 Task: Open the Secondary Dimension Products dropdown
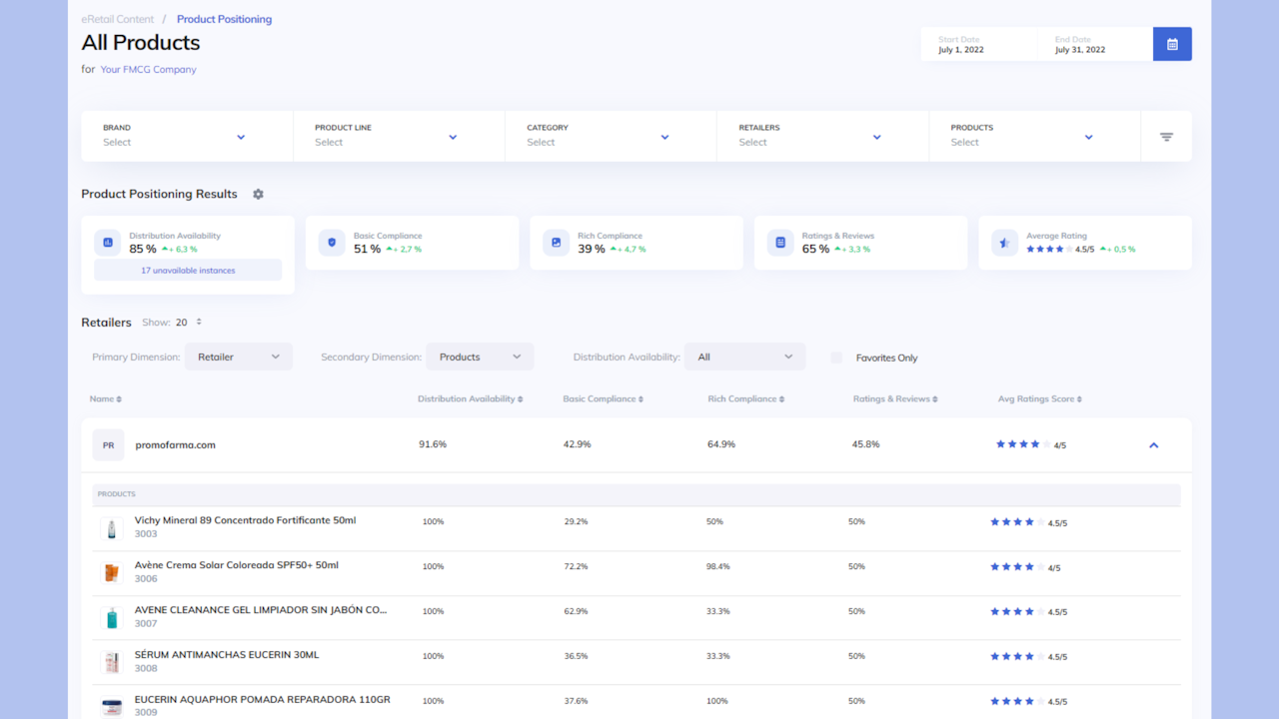tap(480, 357)
